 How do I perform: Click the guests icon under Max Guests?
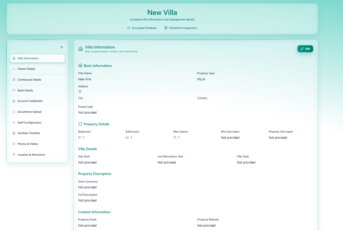[175, 138]
